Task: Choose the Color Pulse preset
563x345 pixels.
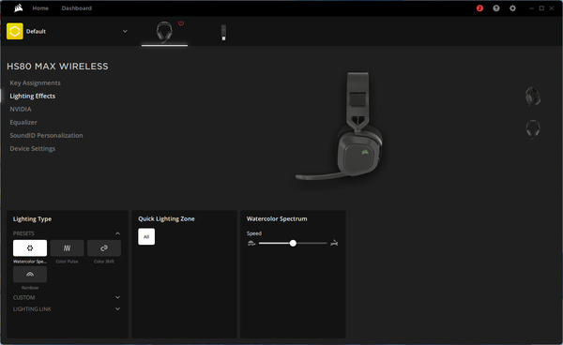Action: 68,247
